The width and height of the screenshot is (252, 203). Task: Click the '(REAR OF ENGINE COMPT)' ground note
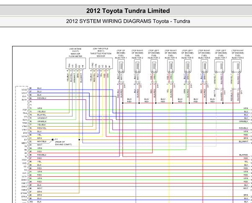tap(63, 143)
